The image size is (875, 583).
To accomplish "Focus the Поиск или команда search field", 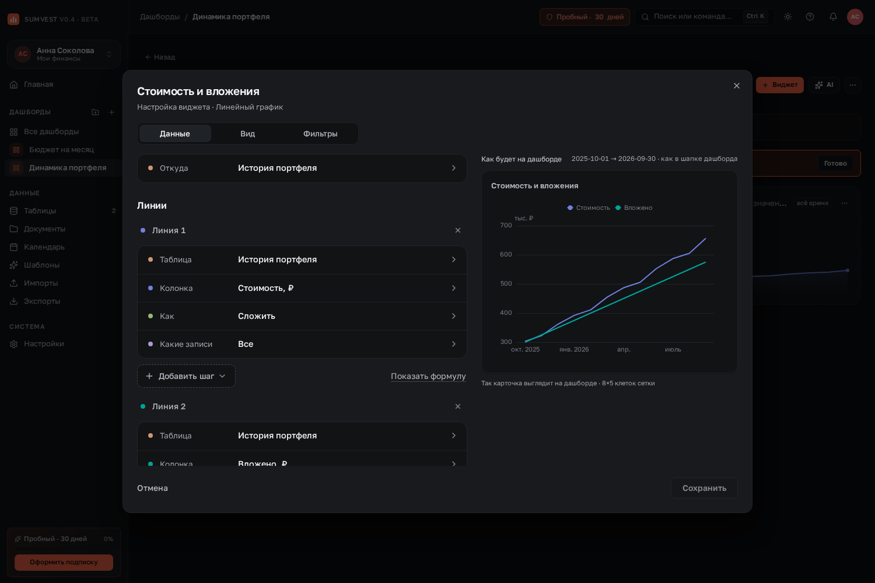I will tap(705, 16).
